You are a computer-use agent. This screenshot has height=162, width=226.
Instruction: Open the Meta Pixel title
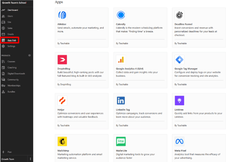(x=180, y=151)
